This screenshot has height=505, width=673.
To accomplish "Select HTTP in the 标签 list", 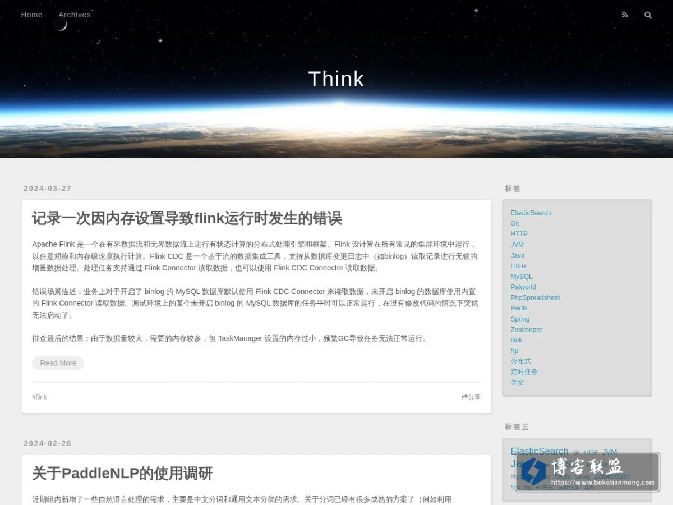I will point(519,233).
